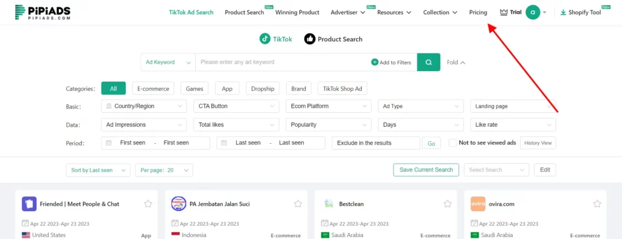This screenshot has width=622, height=239.
Task: Click the Last seen calendar icon
Action: tap(224, 143)
